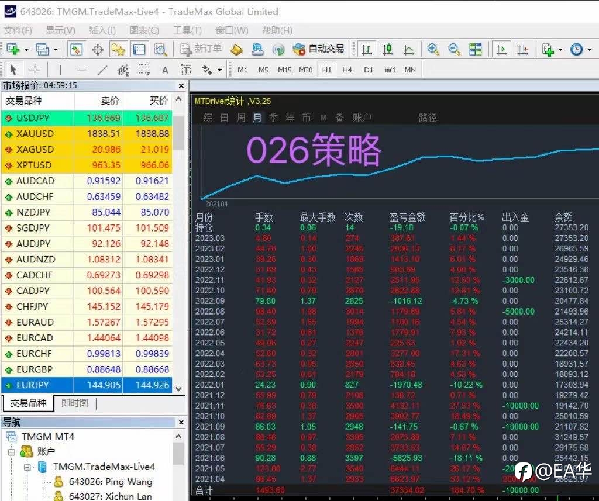599x501 pixels.
Task: Collapse the 账户 tree node
Action: (x=12, y=452)
